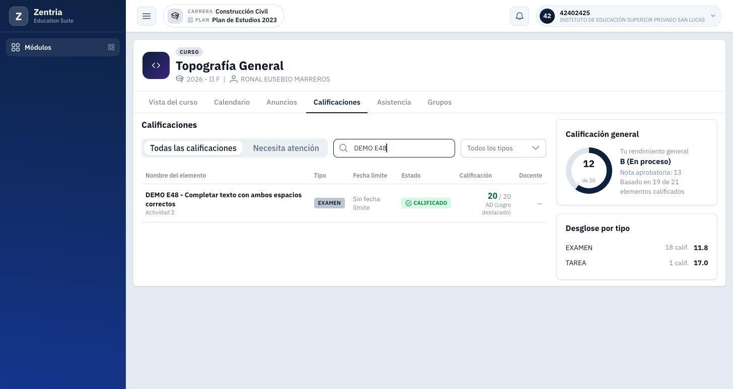The height and width of the screenshot is (389, 733).
Task: Open the Carrera Construcción Civil selector
Action: click(x=224, y=16)
